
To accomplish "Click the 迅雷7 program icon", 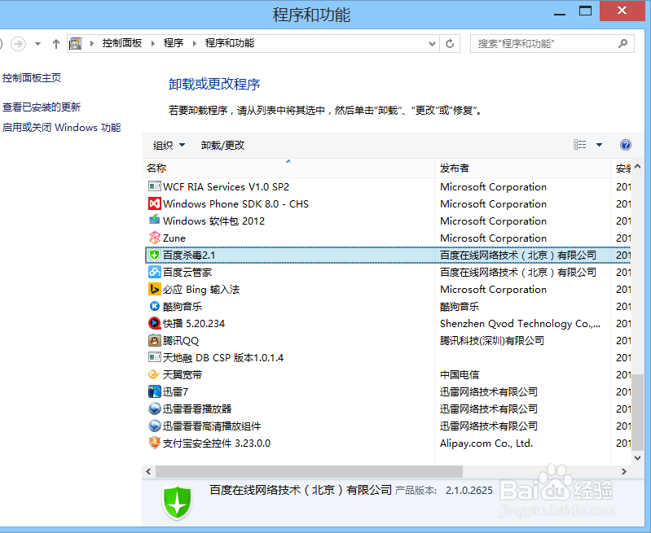I will coord(155,391).
